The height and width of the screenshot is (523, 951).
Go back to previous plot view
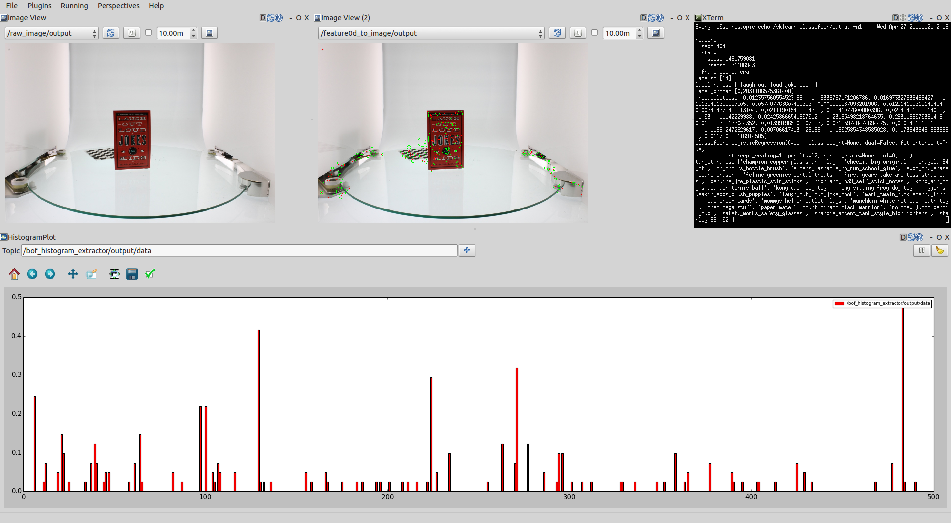coord(32,274)
